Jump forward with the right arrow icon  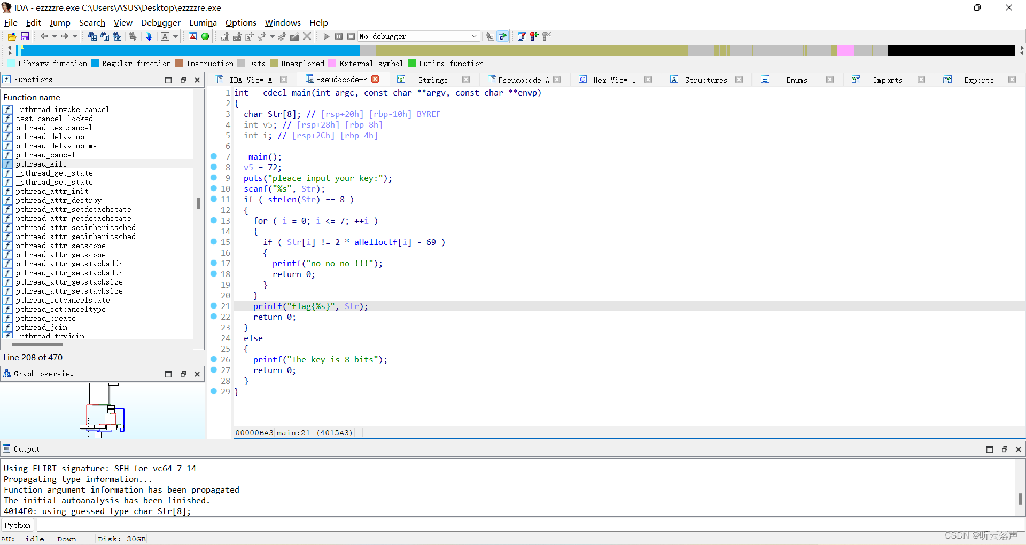65,36
